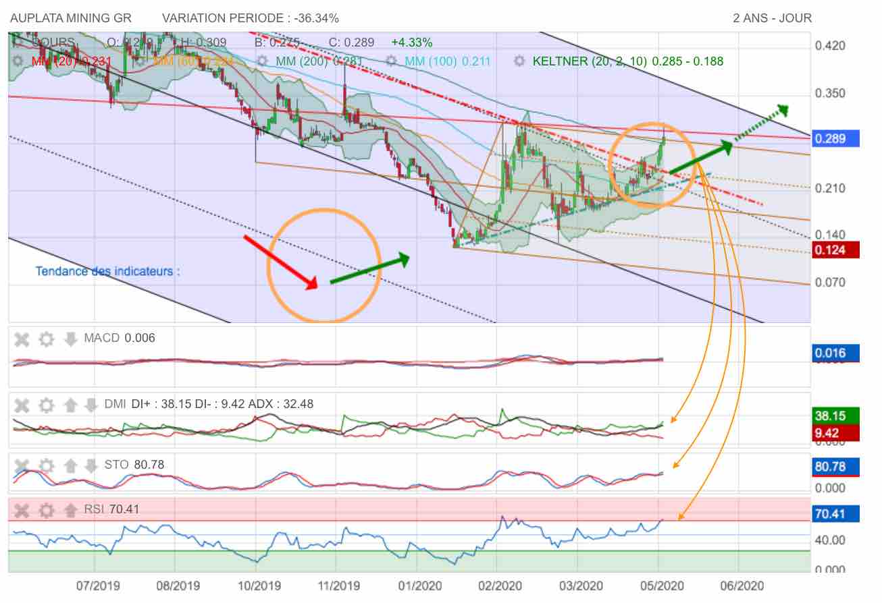This screenshot has height=603, width=882.
Task: Move the DMI panel up
Action: (x=70, y=405)
